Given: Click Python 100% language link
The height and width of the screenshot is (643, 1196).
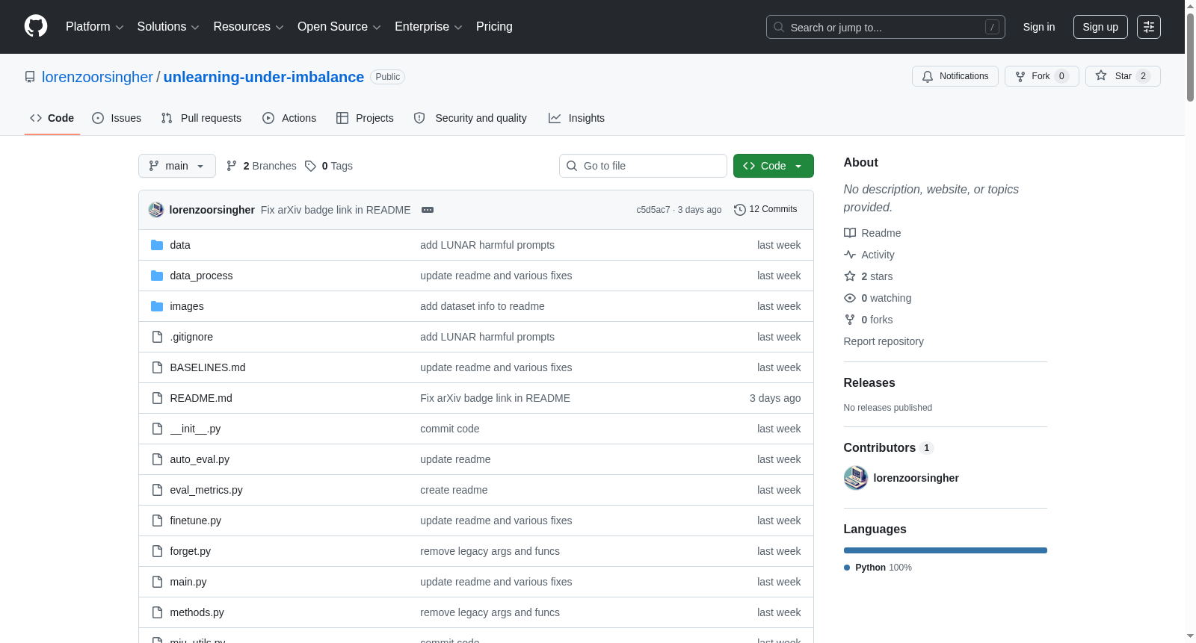Looking at the screenshot, I should pyautogui.click(x=878, y=568).
